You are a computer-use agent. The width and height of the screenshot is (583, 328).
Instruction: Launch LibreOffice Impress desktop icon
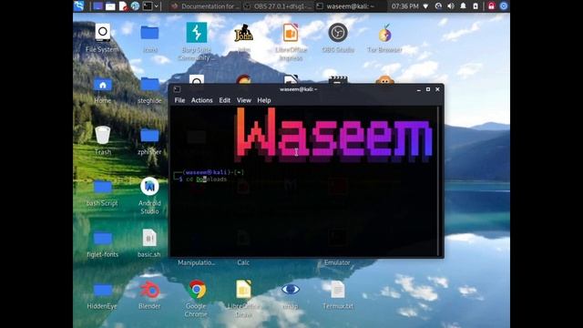coord(291,41)
